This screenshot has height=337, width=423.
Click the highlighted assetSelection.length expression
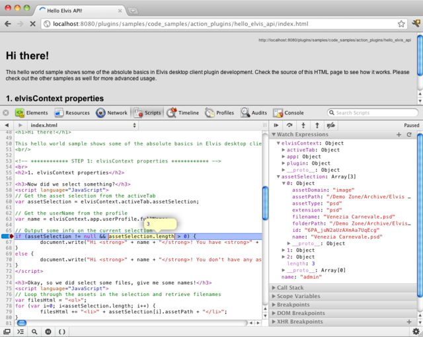pyautogui.click(x=141, y=237)
